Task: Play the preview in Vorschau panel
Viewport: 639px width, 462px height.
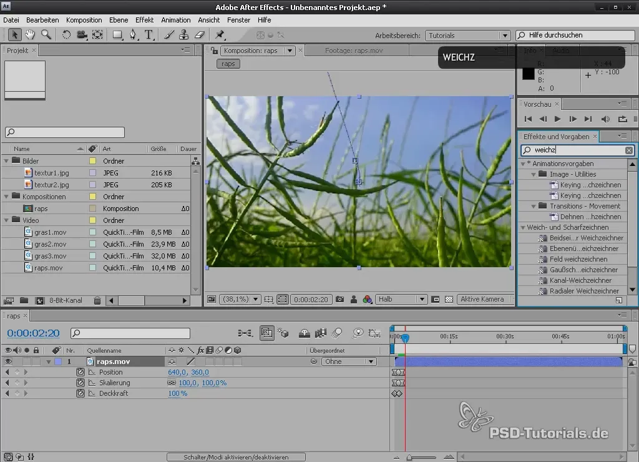Action: pyautogui.click(x=557, y=119)
